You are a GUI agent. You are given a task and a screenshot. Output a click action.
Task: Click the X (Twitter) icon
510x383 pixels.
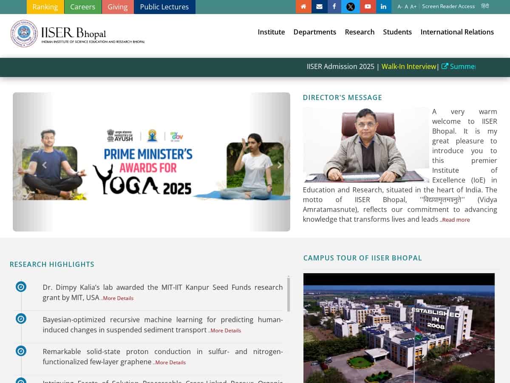click(350, 6)
